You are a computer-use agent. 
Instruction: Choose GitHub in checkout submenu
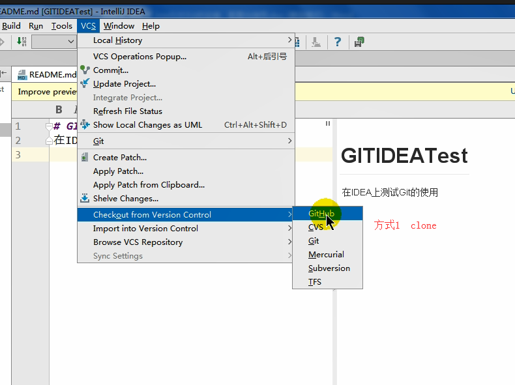coord(327,213)
